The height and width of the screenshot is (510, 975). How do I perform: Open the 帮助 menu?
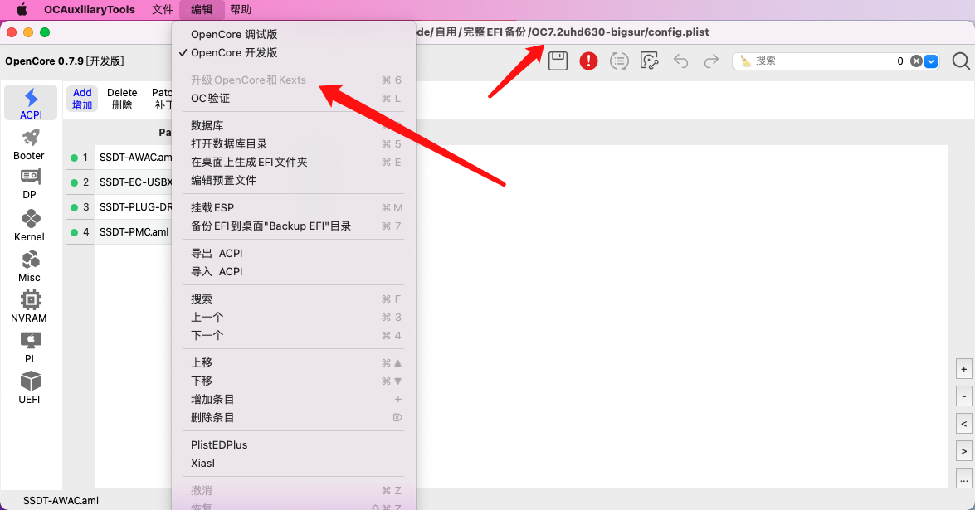coord(241,9)
